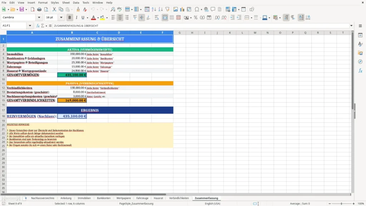Viewport: 366px width, 206px height.
Task: Open Find and Replace
Action: [x=113, y=9]
